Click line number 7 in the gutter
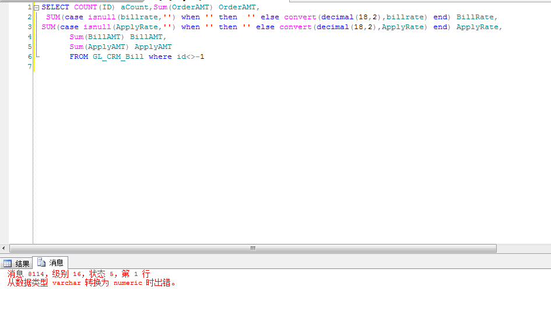 pyautogui.click(x=30, y=66)
